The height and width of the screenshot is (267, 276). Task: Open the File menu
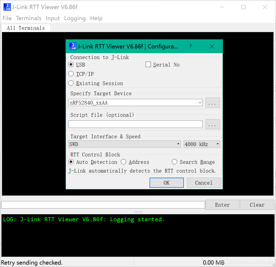[7, 18]
